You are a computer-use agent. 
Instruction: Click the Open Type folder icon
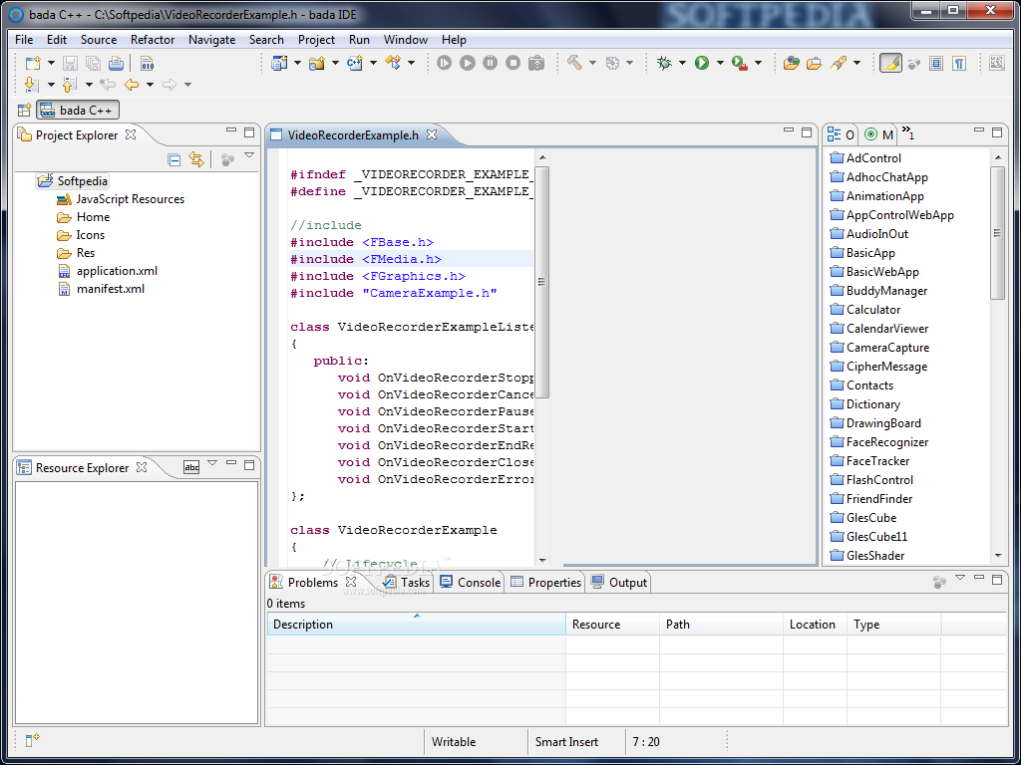[791, 63]
